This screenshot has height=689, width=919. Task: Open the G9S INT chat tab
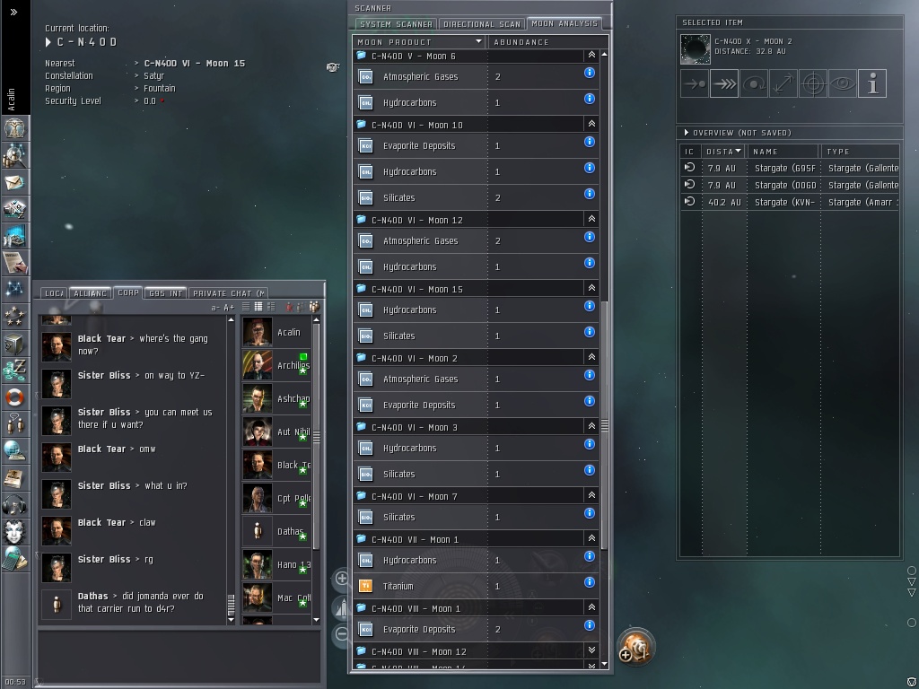pyautogui.click(x=166, y=293)
